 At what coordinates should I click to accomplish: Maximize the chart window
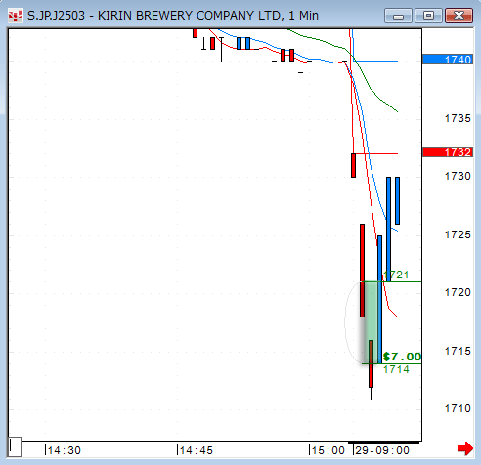point(428,16)
